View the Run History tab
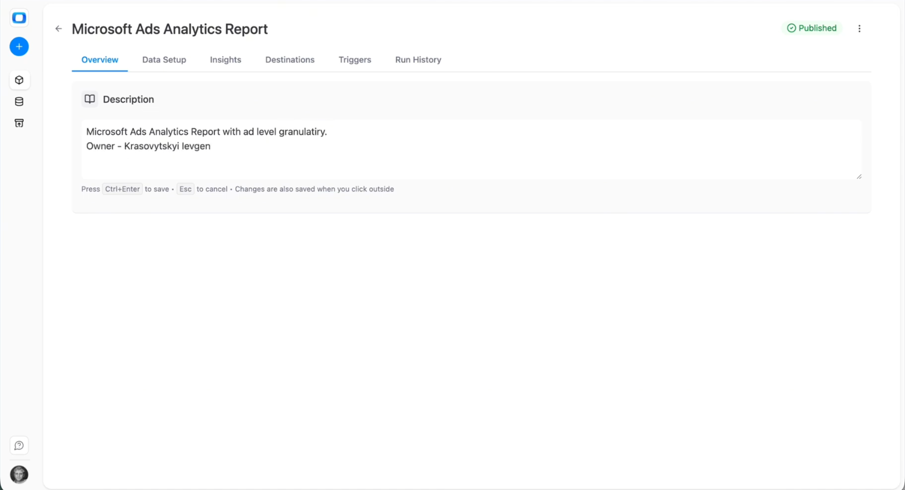The width and height of the screenshot is (905, 490). [x=418, y=60]
